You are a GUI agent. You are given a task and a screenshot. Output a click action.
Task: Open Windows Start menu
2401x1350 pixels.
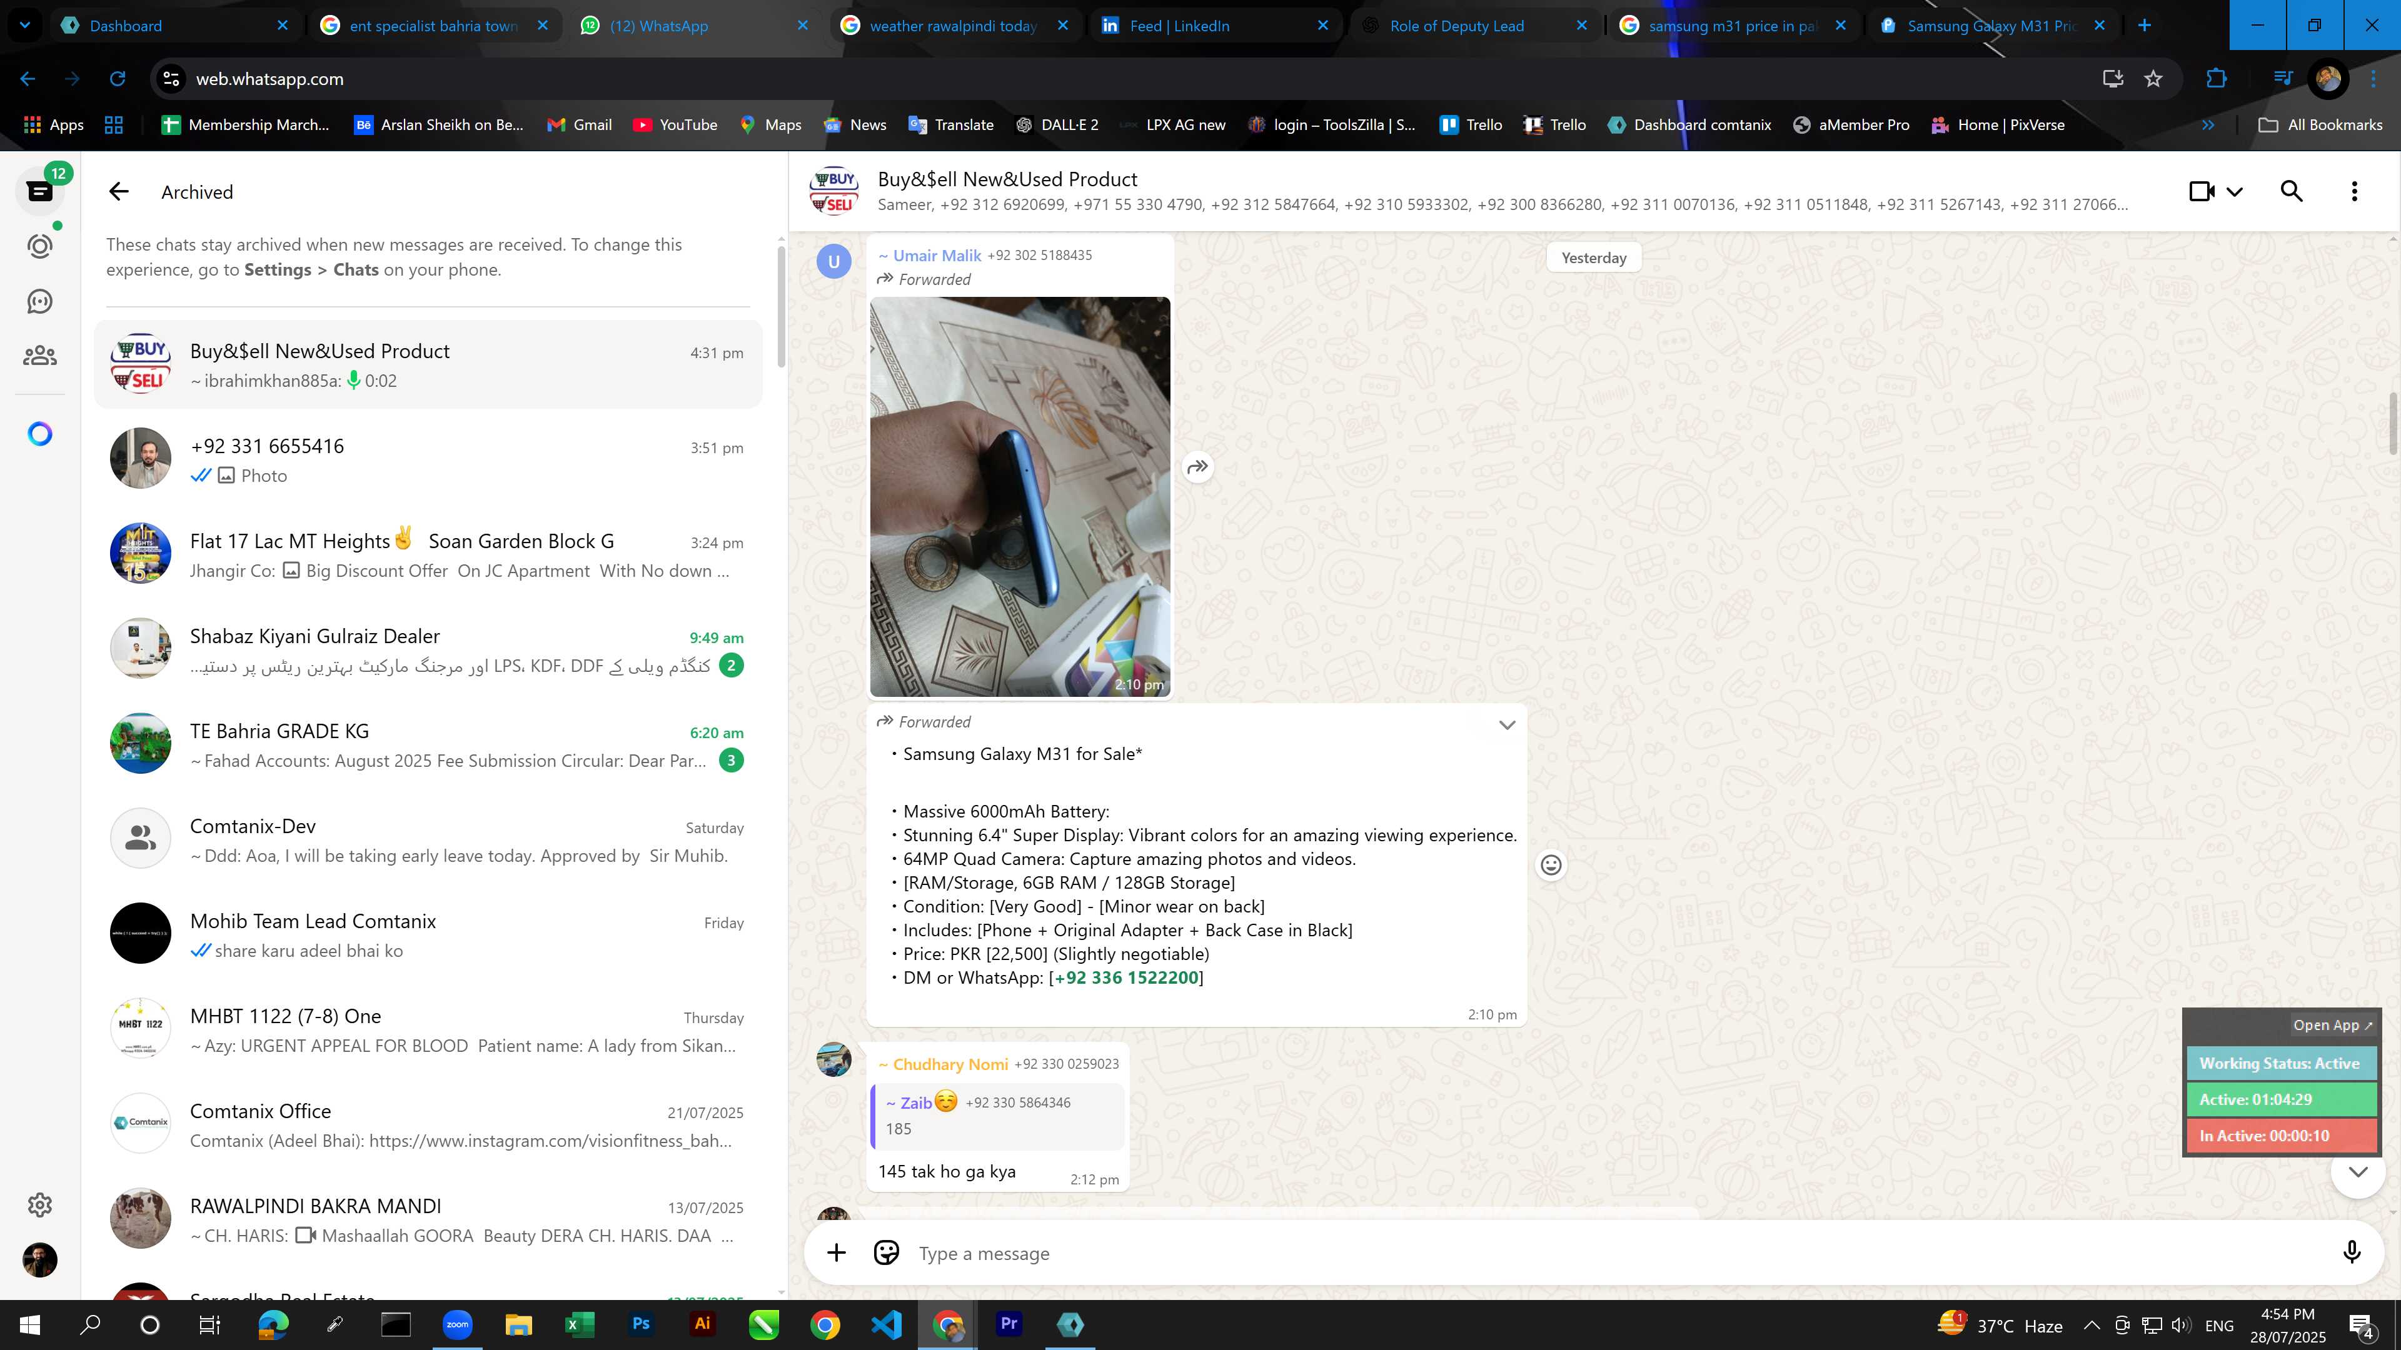[x=29, y=1325]
